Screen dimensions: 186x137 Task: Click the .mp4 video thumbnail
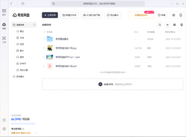point(50,57)
